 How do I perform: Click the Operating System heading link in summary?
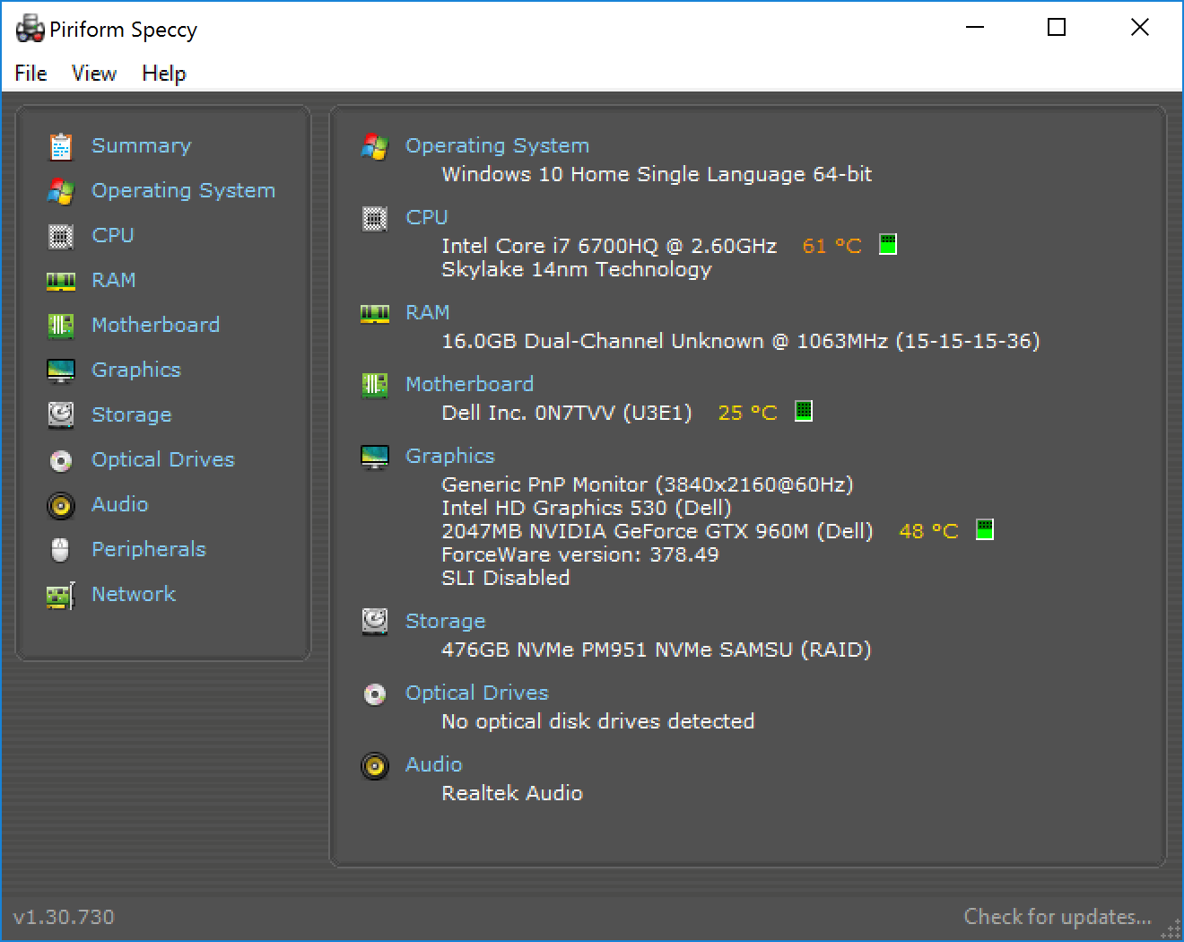click(x=497, y=145)
